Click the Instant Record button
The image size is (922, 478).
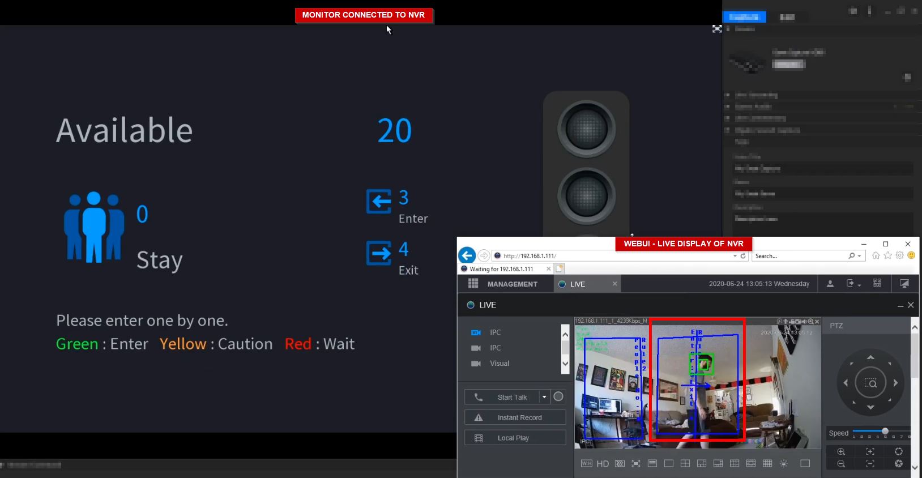pyautogui.click(x=515, y=417)
